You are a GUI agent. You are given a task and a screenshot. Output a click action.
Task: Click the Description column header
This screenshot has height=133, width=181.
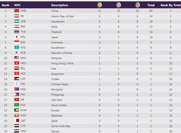pyautogui.click(x=59, y=5)
